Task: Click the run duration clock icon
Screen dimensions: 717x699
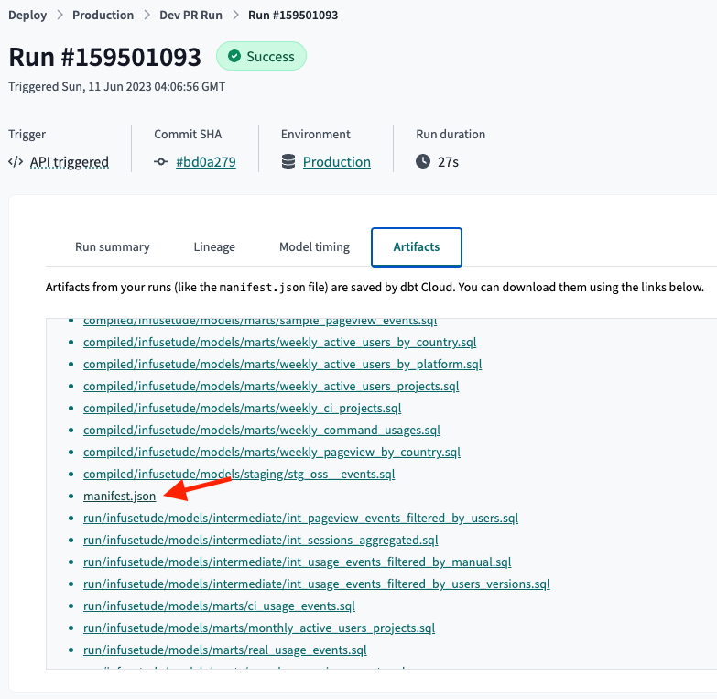Action: click(x=423, y=162)
